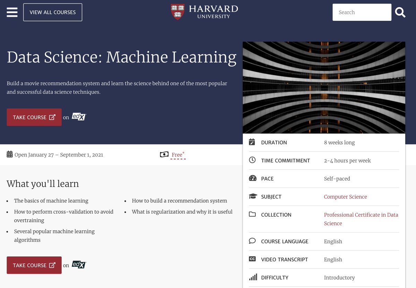Click the 'Introductory' difficulty value
416x288 pixels.
(x=339, y=278)
